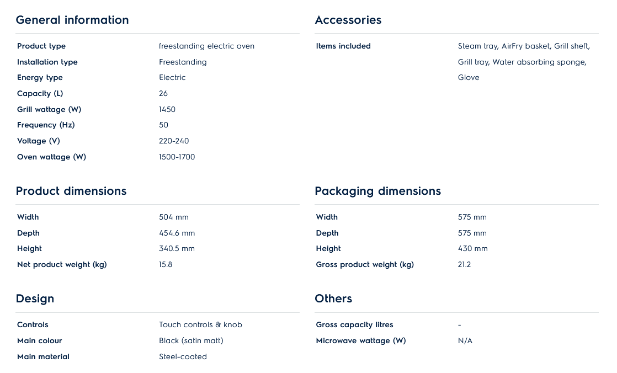
Task: Click the 'Steam tray, AirFry basket' text
Action: (504, 46)
